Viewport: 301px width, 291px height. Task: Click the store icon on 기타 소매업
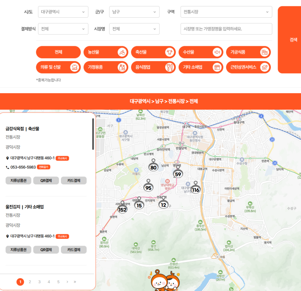[217, 67]
